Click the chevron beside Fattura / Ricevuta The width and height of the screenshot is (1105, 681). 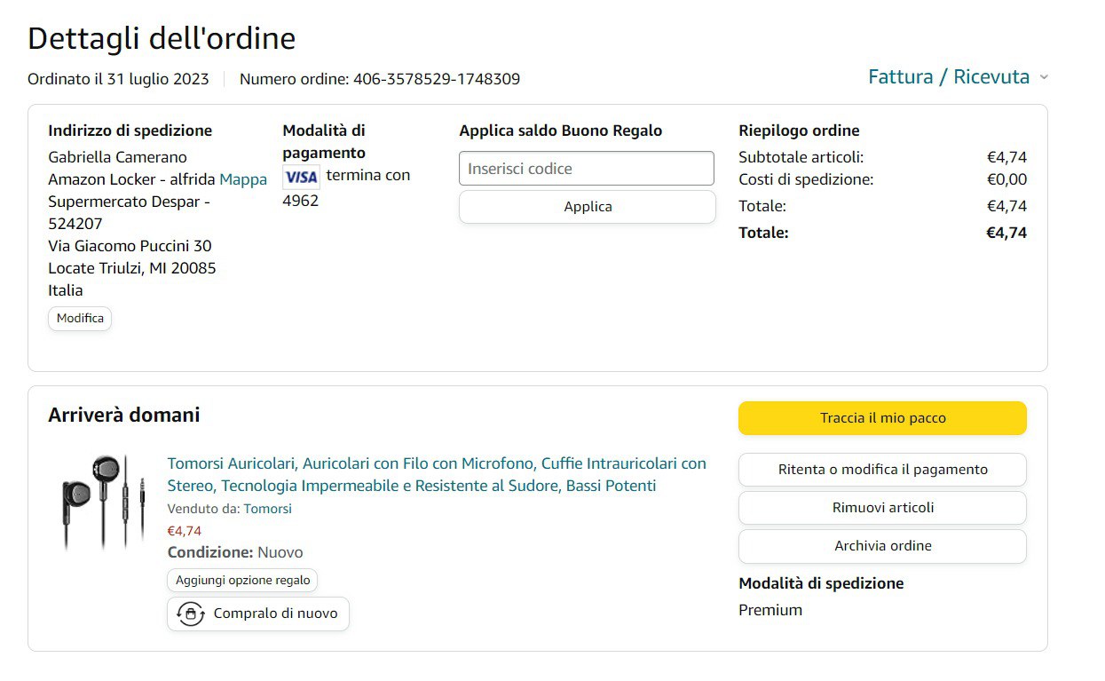point(1045,78)
